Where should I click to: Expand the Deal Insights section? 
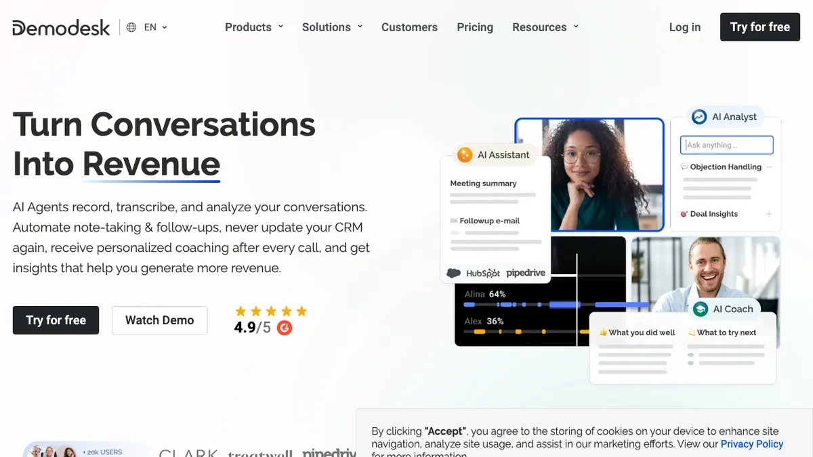tap(769, 214)
